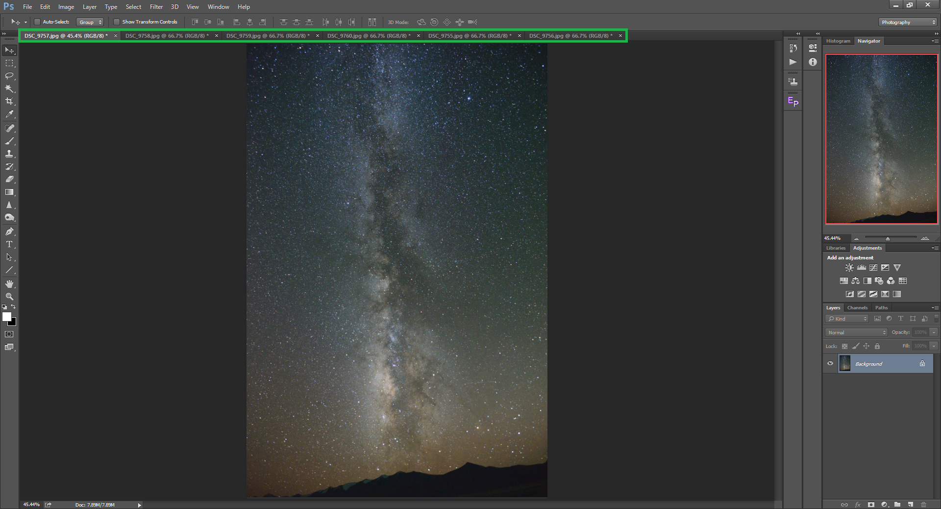Enable the Auto-Select checkbox
941x509 pixels.
(37, 22)
